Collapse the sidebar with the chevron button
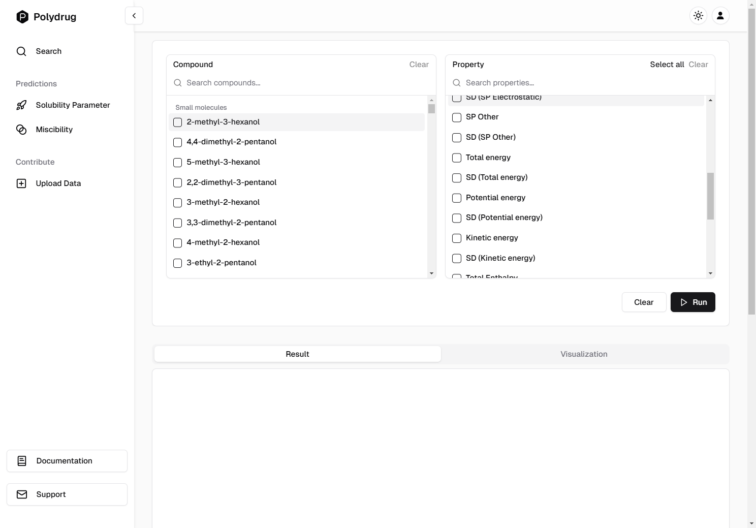The image size is (756, 528). [x=134, y=16]
